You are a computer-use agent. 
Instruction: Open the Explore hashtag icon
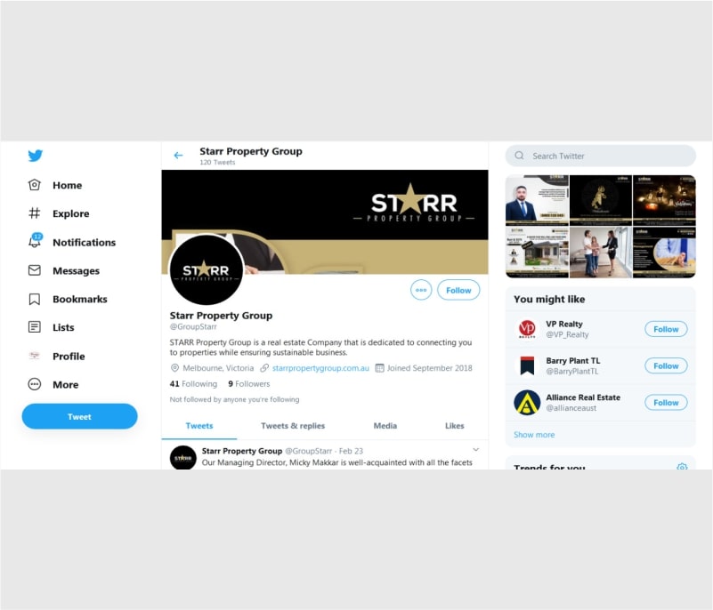35,213
